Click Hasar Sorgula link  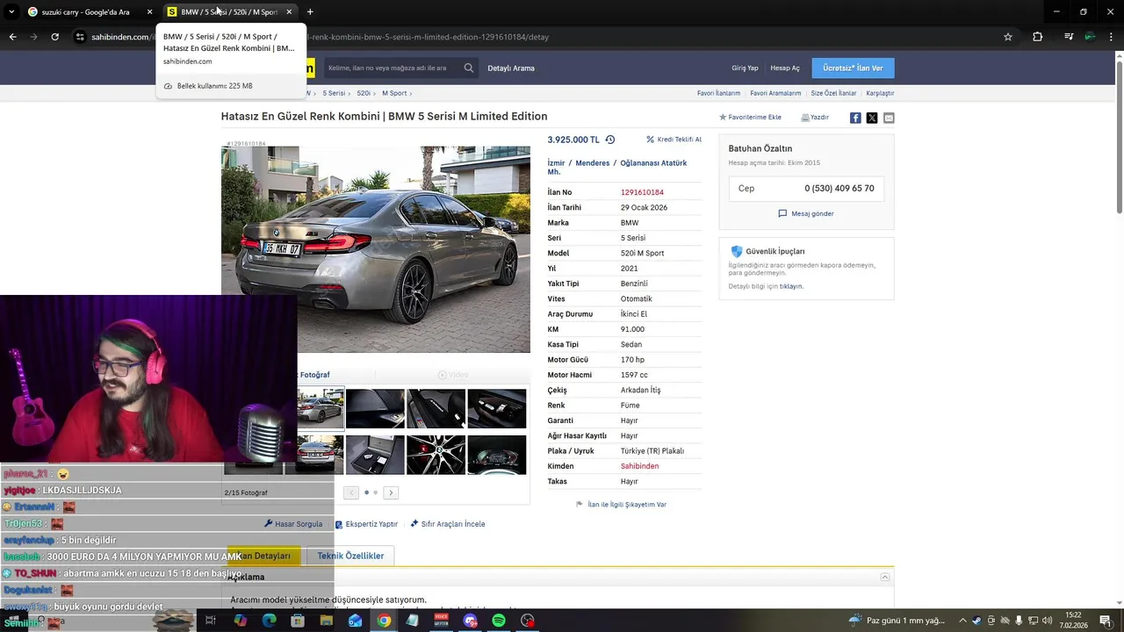(x=293, y=524)
